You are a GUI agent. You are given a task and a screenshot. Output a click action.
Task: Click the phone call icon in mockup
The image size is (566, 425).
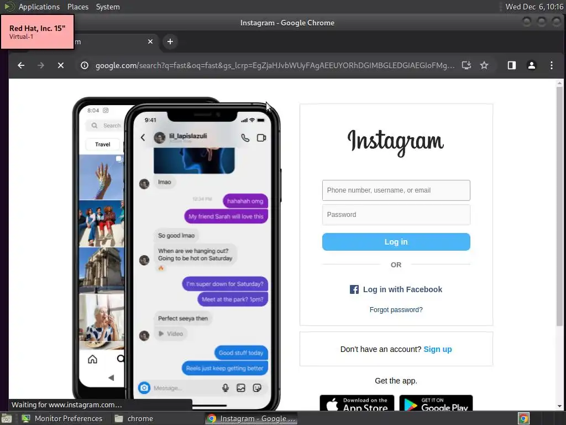[x=245, y=138]
